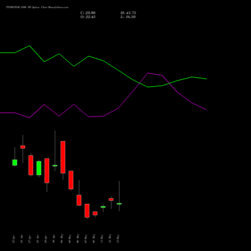
Task: Select the 07 May date label
Action: click(86, 238)
